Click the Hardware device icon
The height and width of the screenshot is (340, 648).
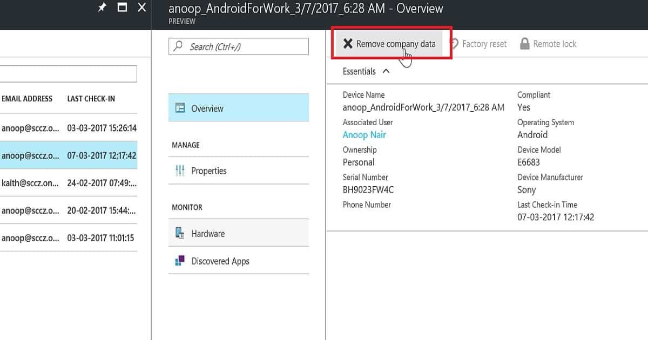[180, 233]
